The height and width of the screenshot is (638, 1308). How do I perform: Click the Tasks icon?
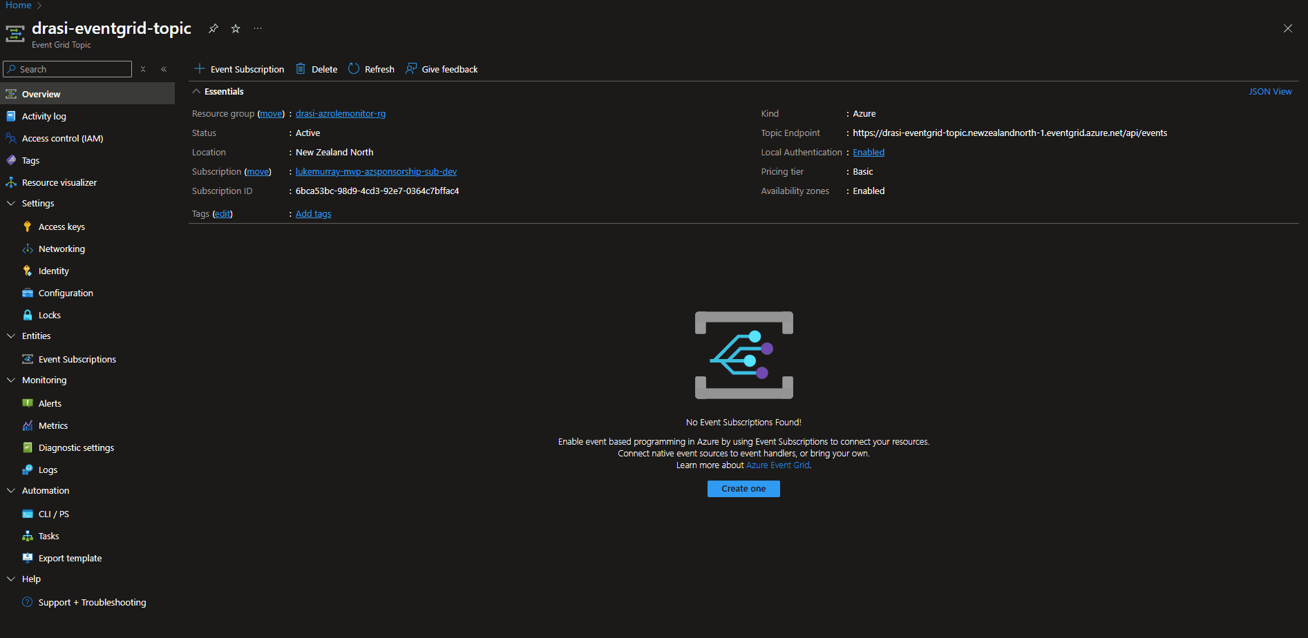(28, 536)
